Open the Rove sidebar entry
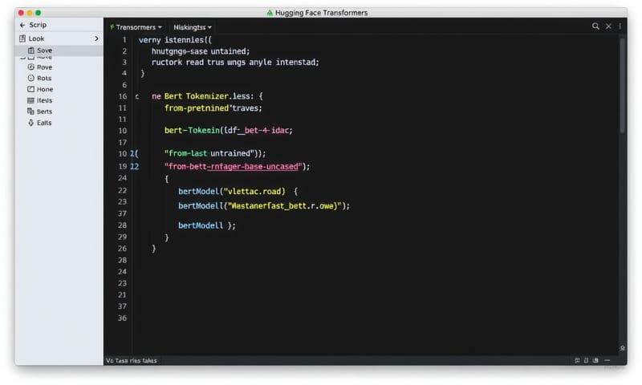Image resolution: width=642 pixels, height=385 pixels. (43, 67)
